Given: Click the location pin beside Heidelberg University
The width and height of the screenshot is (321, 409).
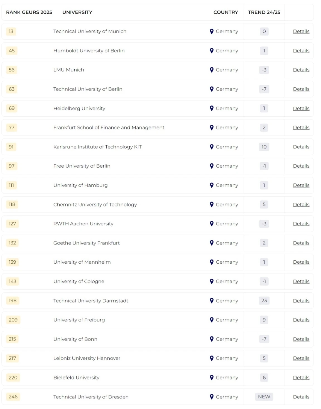Looking at the screenshot, I should pos(212,108).
